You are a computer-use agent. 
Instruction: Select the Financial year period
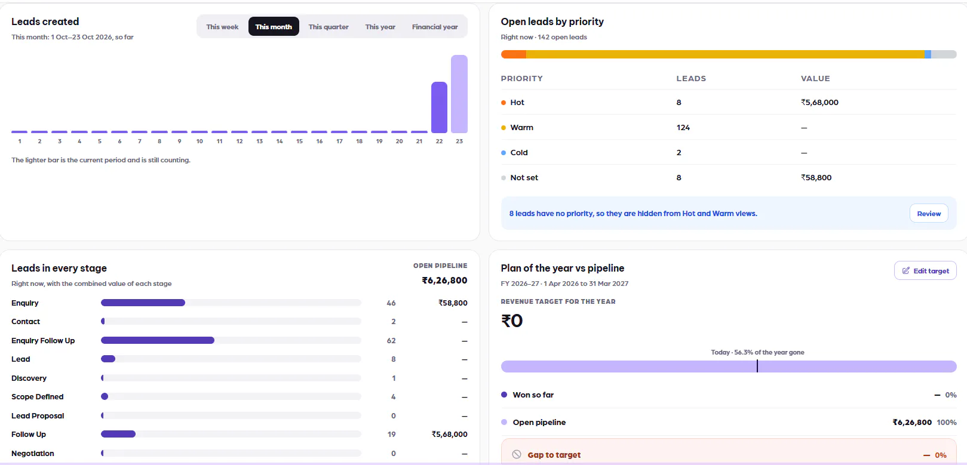tap(435, 27)
